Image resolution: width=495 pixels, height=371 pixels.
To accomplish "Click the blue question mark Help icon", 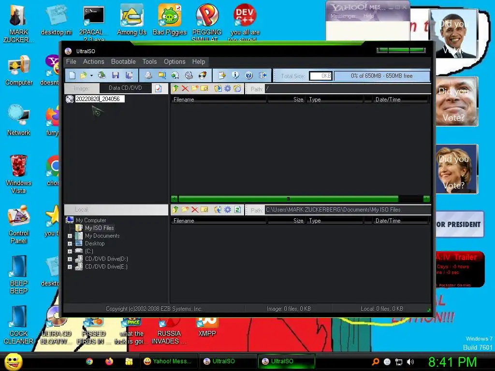I will [x=249, y=75].
